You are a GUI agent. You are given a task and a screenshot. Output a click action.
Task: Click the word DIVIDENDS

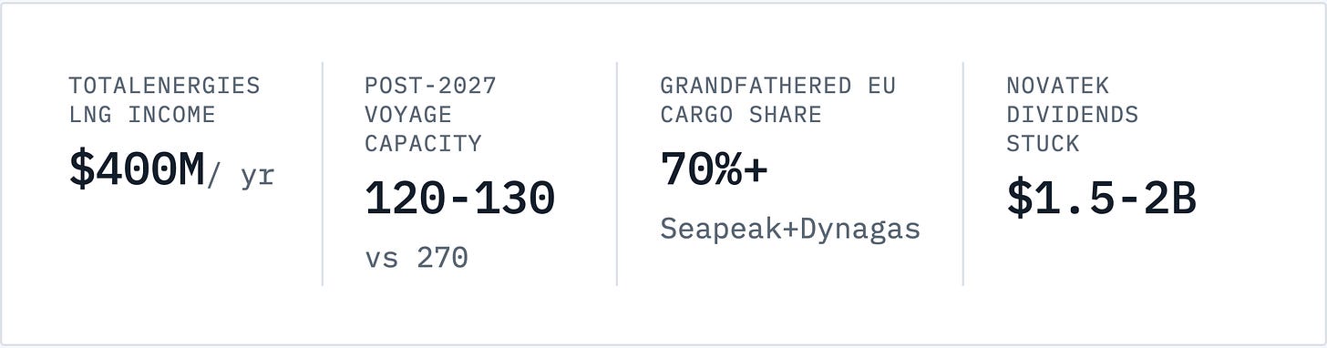coord(1073,115)
